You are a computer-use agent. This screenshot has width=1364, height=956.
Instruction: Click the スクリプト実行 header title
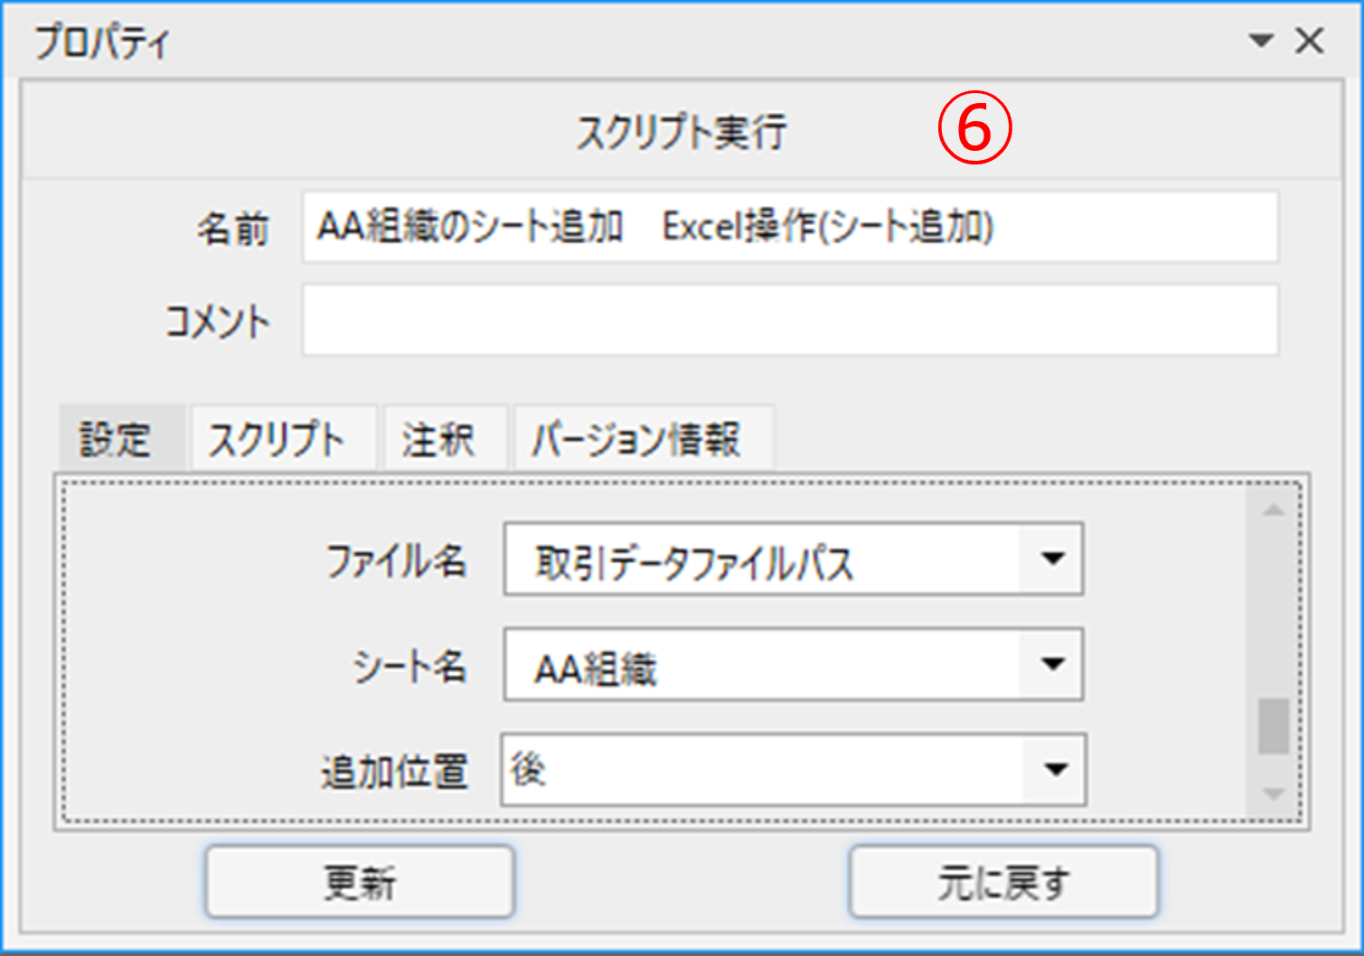tap(682, 132)
